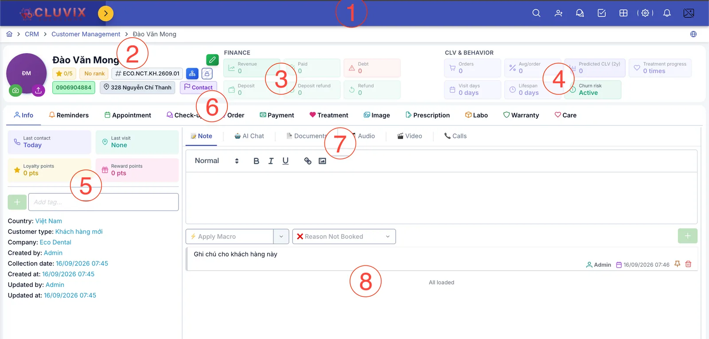Click the No rank badge
709x339 pixels.
tap(94, 74)
